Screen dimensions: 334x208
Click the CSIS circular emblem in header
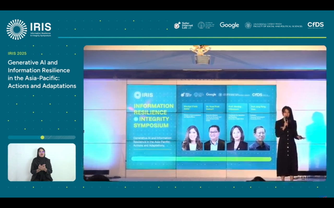201,25
